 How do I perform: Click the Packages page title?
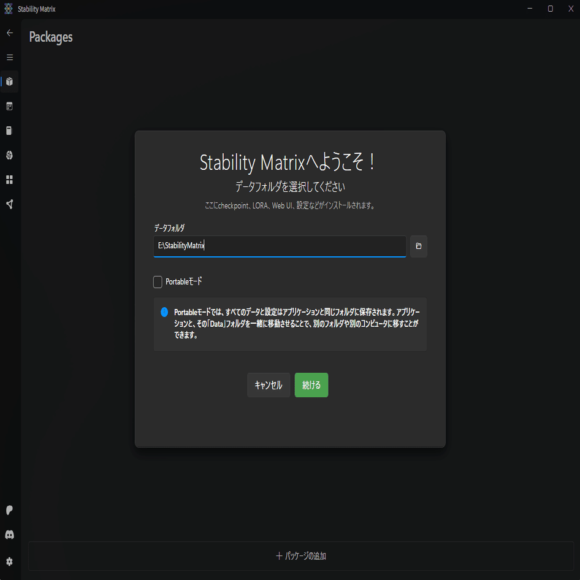(x=51, y=37)
